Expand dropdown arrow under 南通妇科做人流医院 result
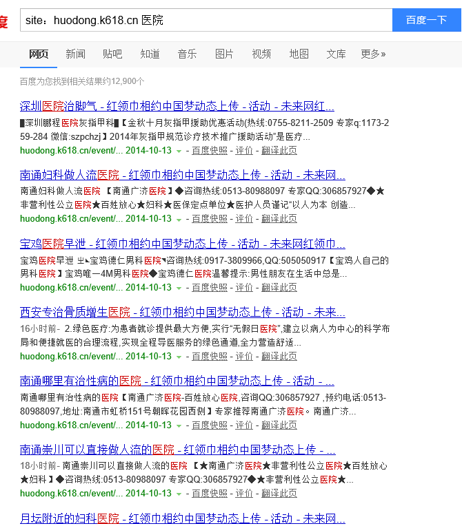Image resolution: width=462 pixels, height=526 pixels. tap(179, 220)
